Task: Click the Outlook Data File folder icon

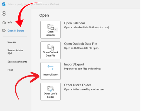Action: 50,47
